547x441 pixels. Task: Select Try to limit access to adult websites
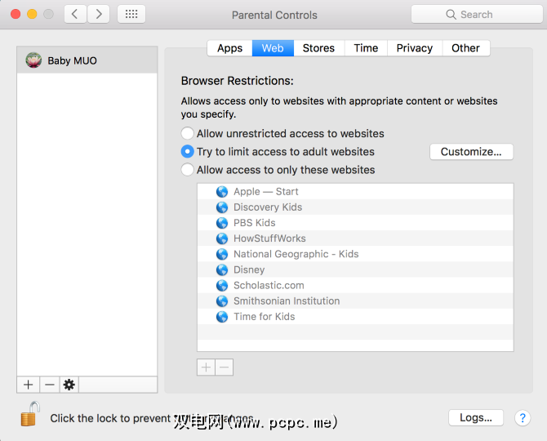coord(189,152)
